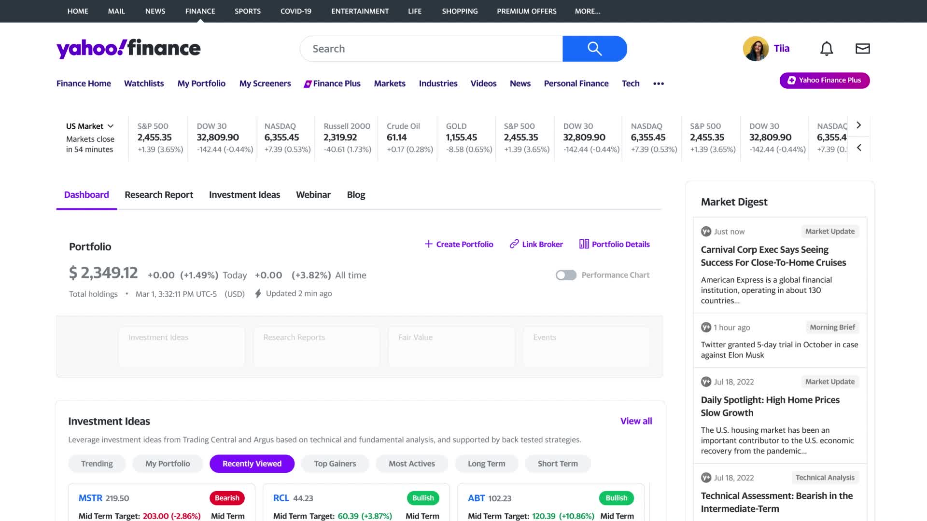The height and width of the screenshot is (521, 927).
Task: Select the Bearish MSTR stock thumbnail
Action: [x=161, y=506]
